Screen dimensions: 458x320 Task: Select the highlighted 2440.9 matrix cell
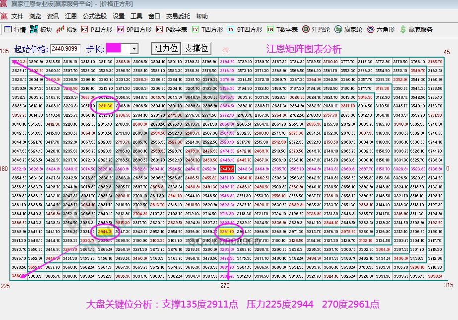point(227,169)
